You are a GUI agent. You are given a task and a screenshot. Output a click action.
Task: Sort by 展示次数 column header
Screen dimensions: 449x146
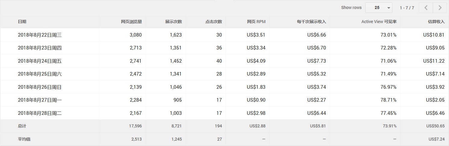point(173,22)
